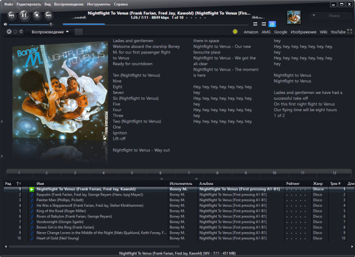The height and width of the screenshot is (257, 355).
Task: Jump to timeline marker 6
Action: (160, 173)
